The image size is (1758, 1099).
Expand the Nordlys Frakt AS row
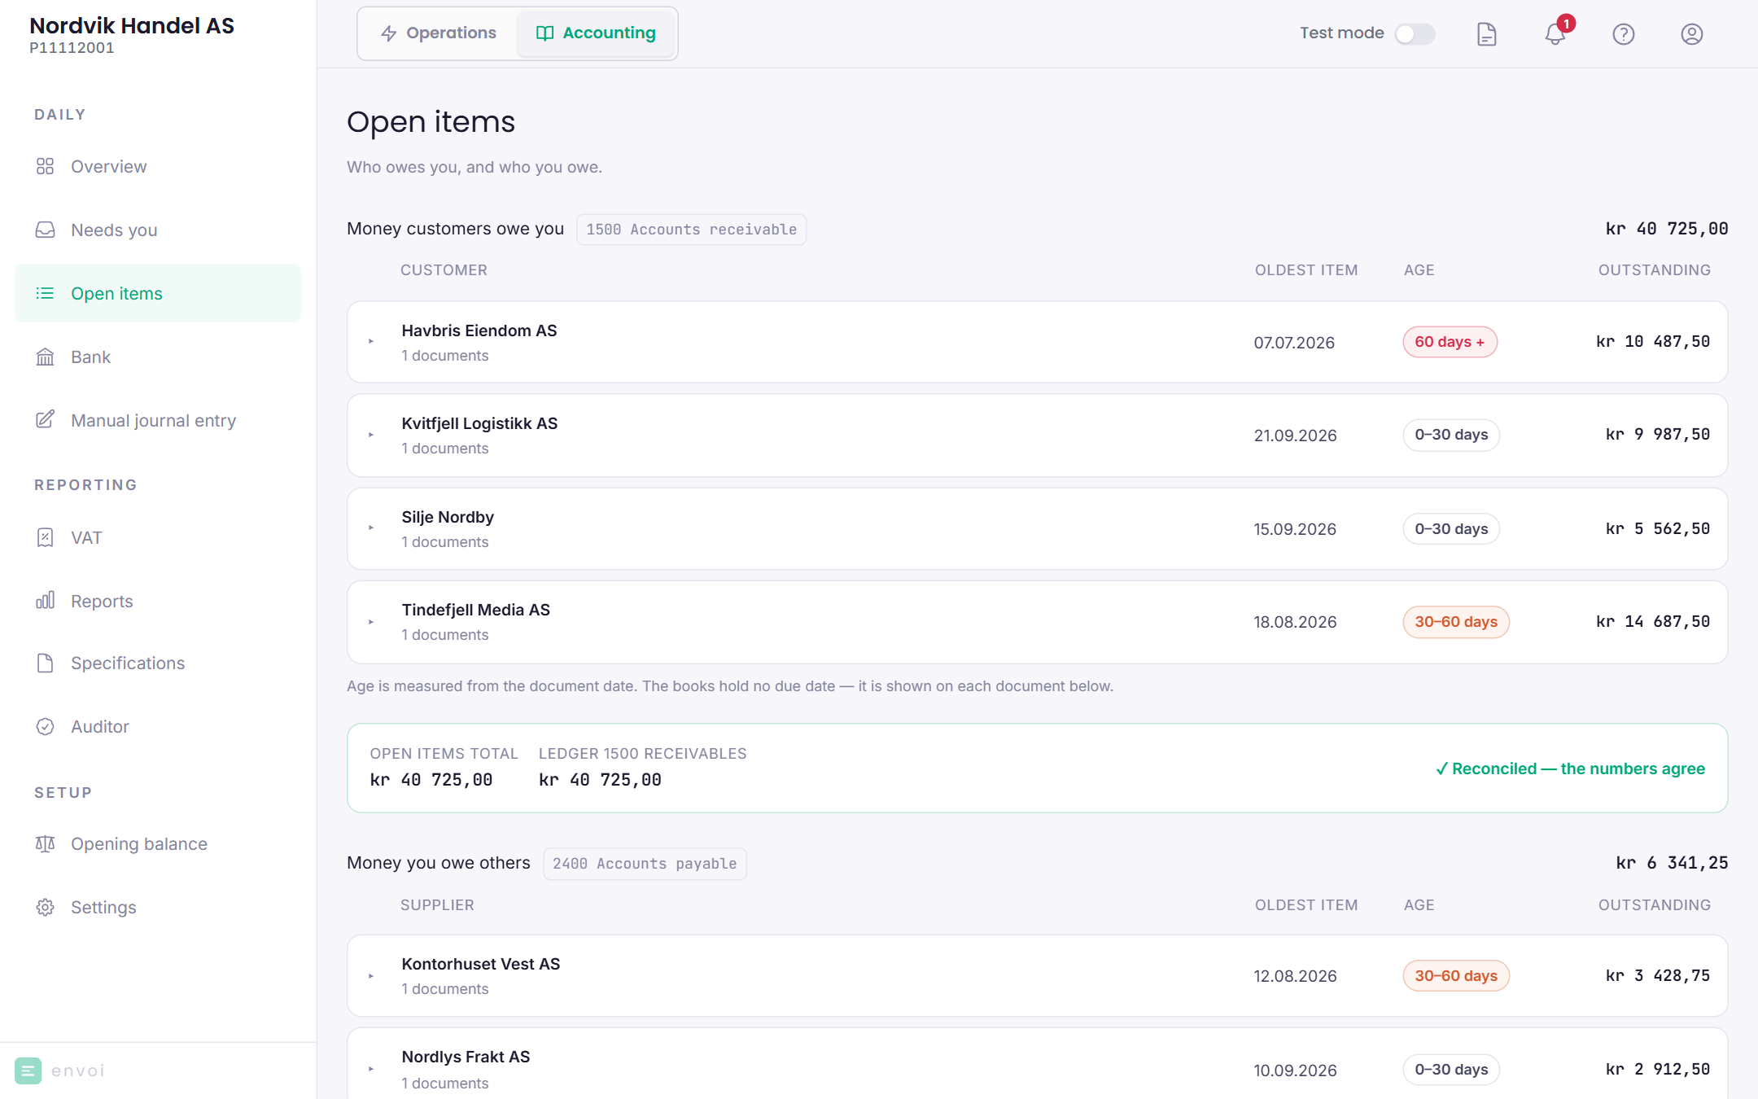371,1069
